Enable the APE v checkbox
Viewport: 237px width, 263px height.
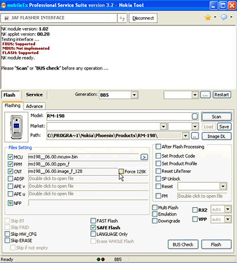tap(10, 186)
